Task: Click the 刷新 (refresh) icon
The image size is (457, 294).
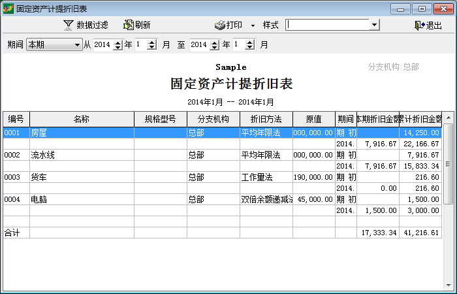Action: (x=128, y=25)
